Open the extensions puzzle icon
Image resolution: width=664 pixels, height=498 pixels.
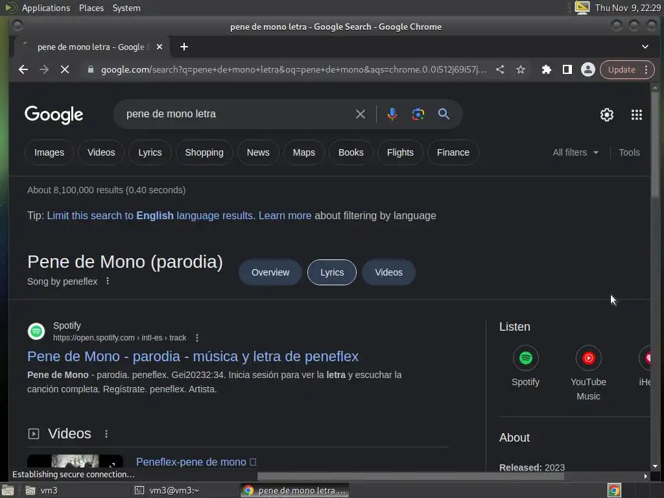coord(546,69)
